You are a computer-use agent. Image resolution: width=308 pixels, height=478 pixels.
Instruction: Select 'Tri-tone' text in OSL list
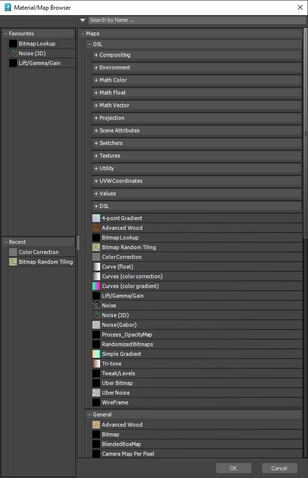click(112, 364)
